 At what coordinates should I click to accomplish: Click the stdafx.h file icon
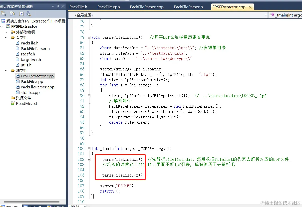point(17,54)
